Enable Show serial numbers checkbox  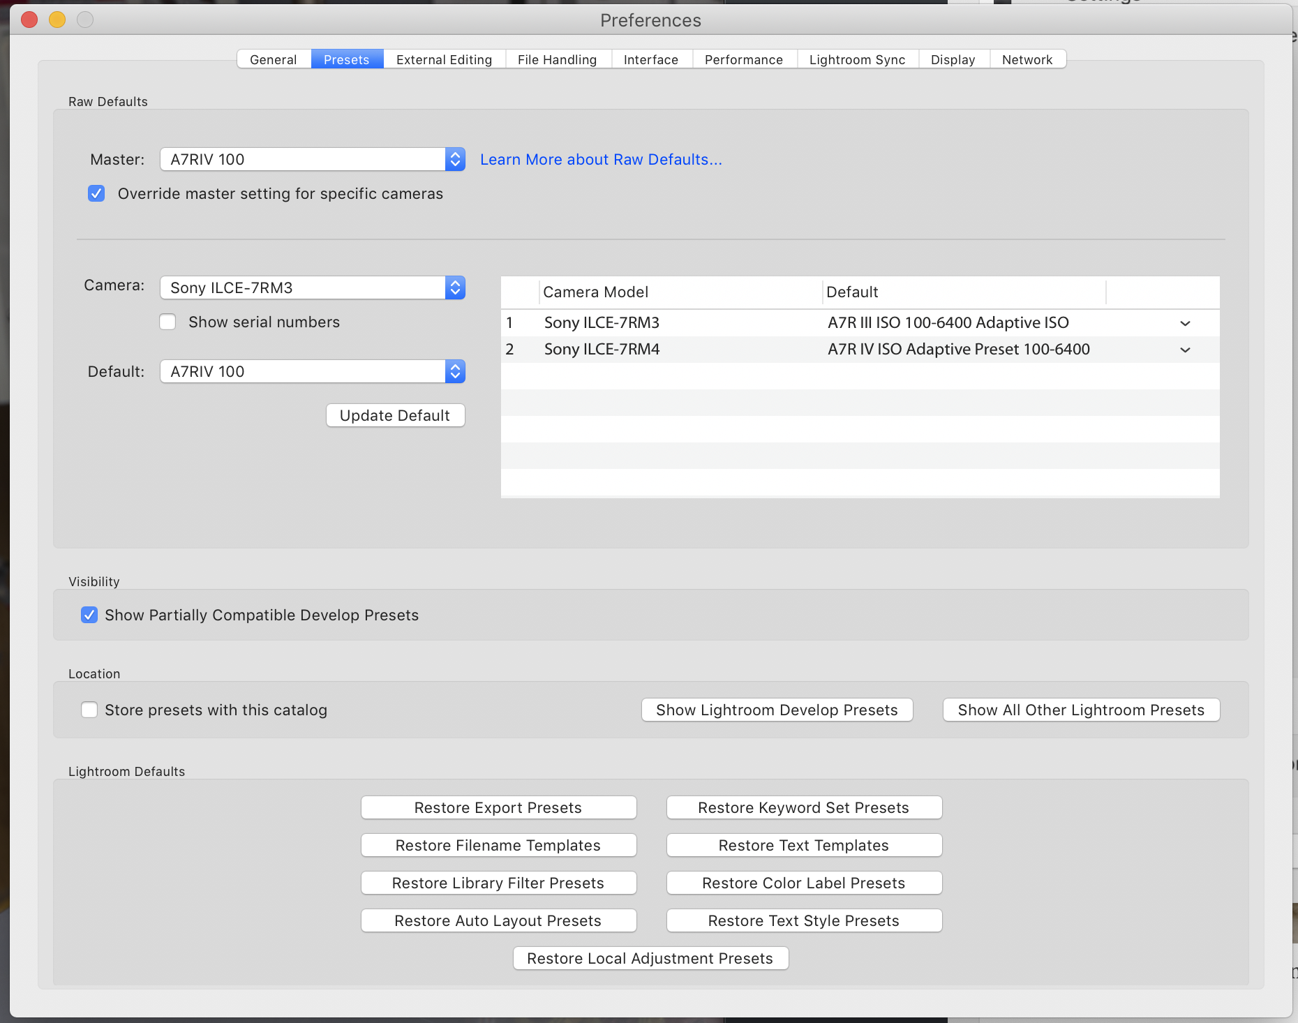click(167, 322)
